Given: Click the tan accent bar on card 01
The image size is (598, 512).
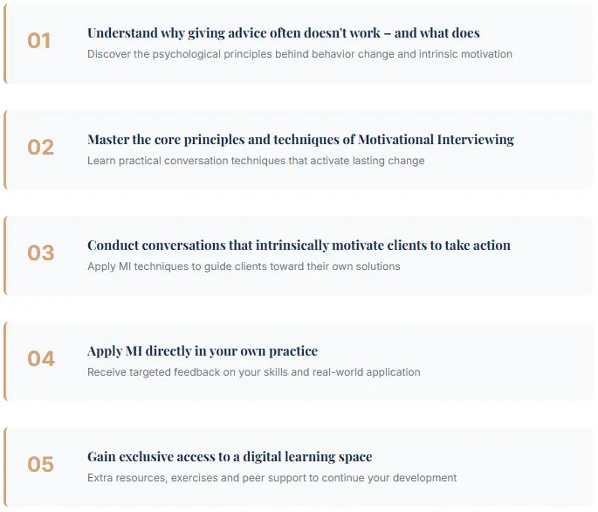Looking at the screenshot, I should click(5, 44).
